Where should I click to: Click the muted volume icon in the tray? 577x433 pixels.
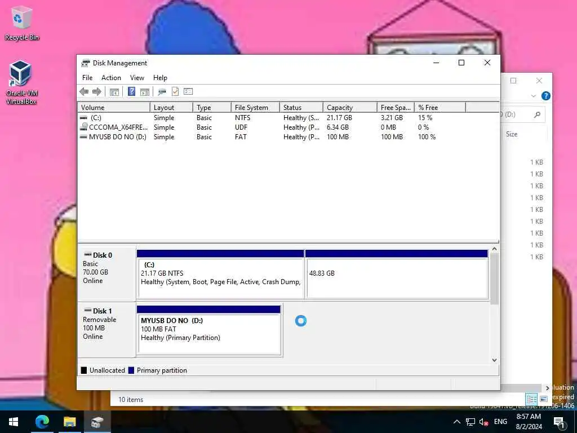483,422
